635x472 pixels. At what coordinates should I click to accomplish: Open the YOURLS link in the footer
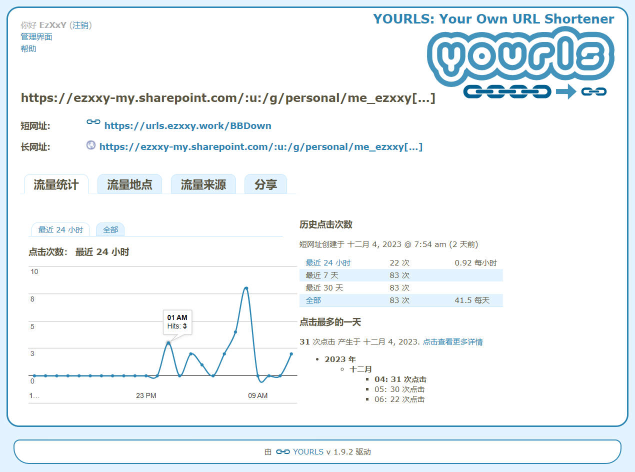coord(308,452)
